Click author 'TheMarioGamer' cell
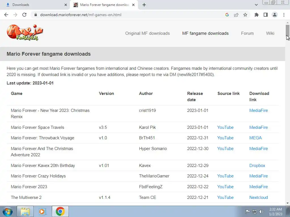This screenshot has width=290, height=217. 154,176
